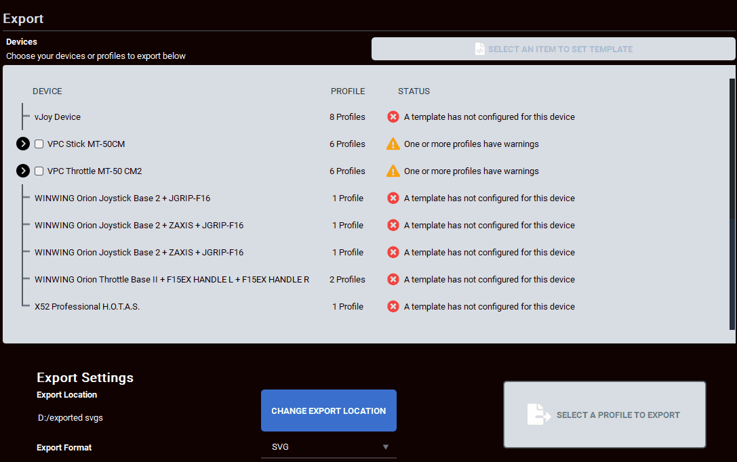Click the warning triangle icon for VPC Throttle MT-50 CM2
Image resolution: width=737 pixels, height=462 pixels.
click(393, 171)
